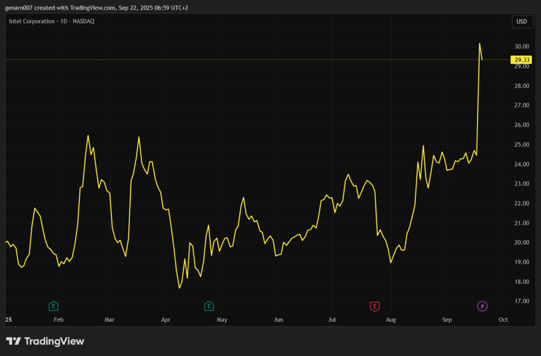The width and height of the screenshot is (541, 356).
Task: Select the 20.00 mark on price axis
Action: (521, 243)
